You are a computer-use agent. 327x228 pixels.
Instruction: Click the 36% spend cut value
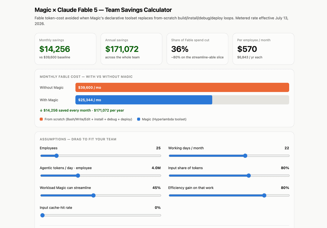180,49
